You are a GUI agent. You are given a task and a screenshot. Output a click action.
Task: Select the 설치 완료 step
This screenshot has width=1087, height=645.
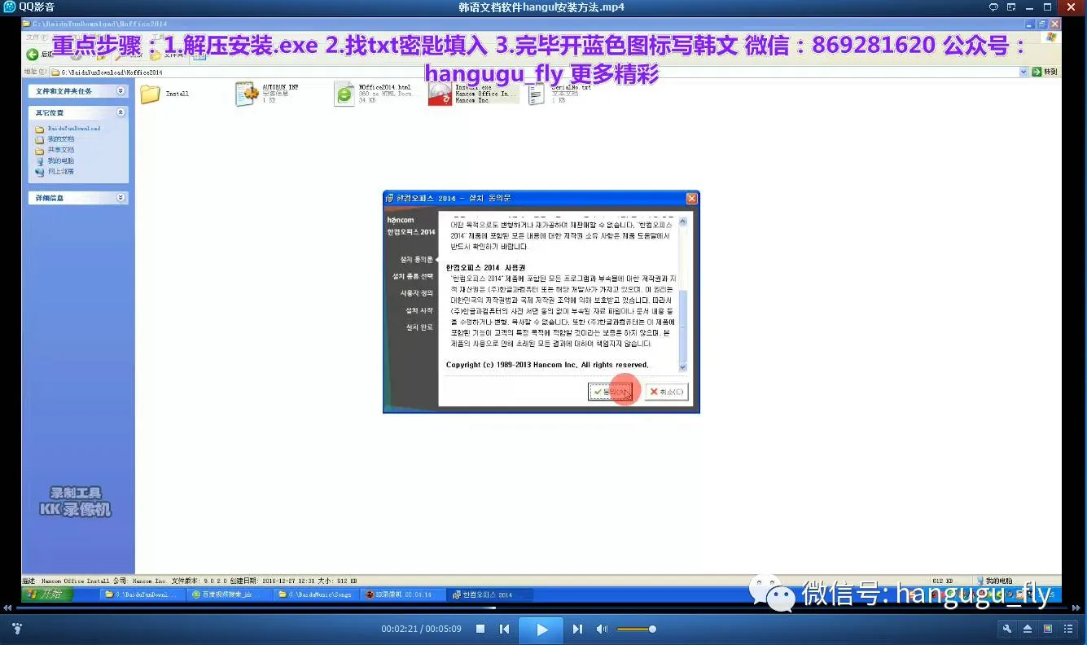[x=419, y=327]
